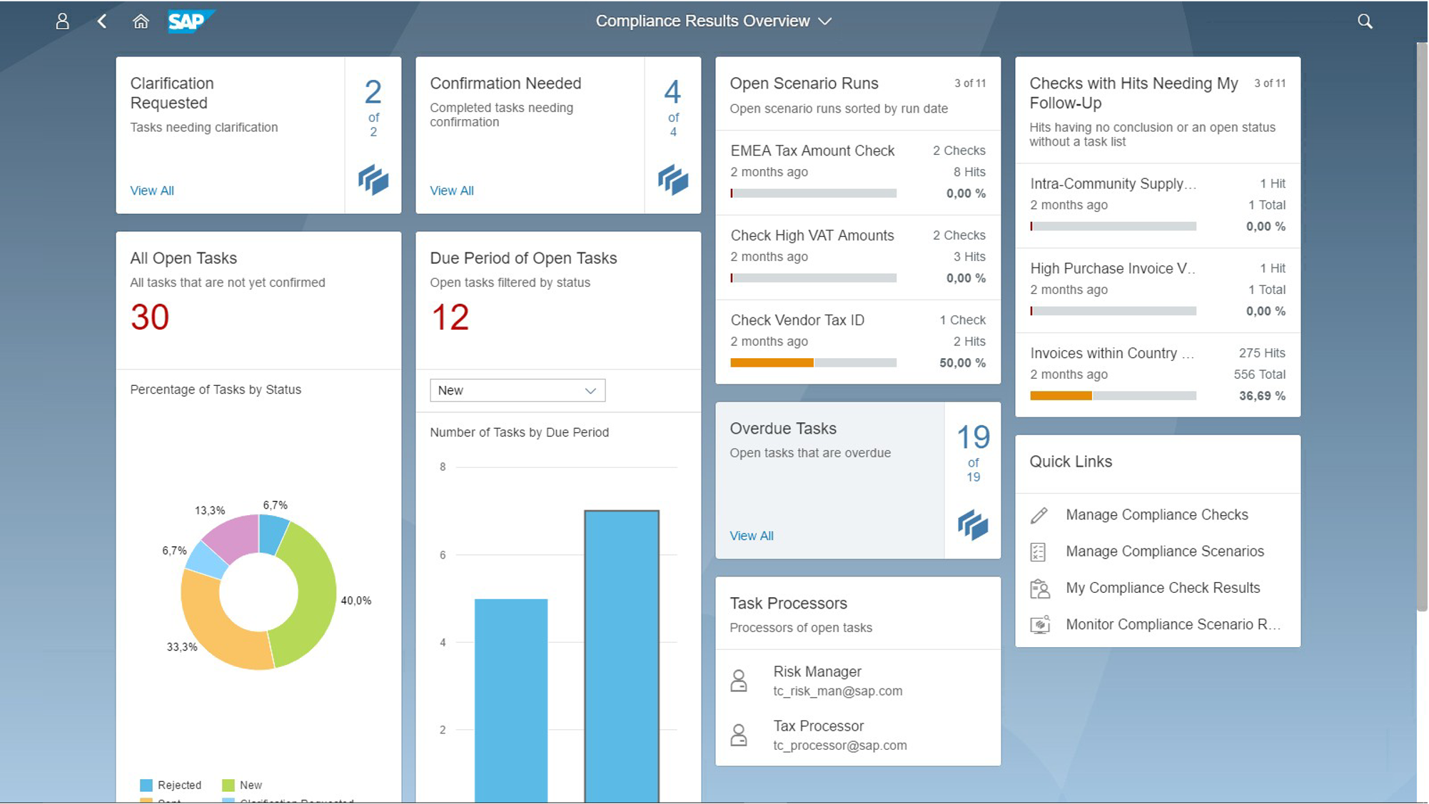Open High Purchase Invoice V.. entry
This screenshot has height=804, width=1429.
1158,290
